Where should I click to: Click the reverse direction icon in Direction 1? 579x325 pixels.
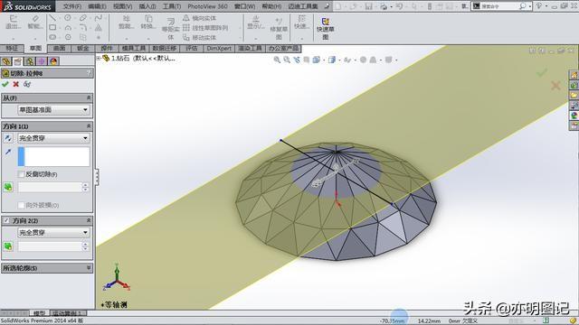[8, 138]
